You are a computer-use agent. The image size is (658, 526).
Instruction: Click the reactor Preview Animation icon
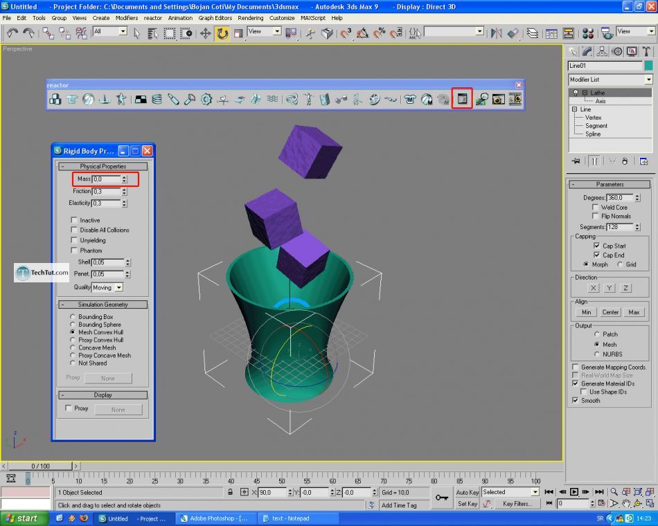498,99
